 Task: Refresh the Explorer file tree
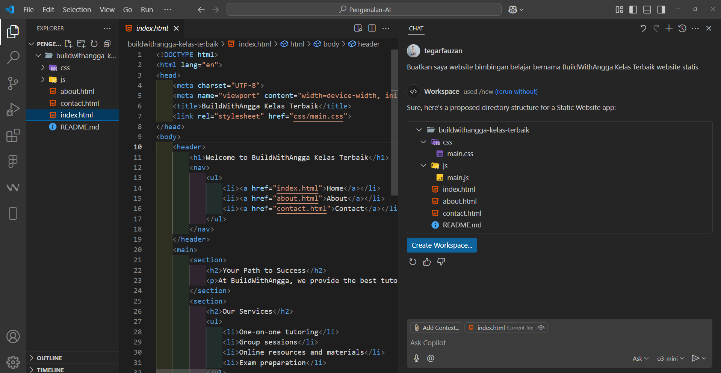[94, 44]
